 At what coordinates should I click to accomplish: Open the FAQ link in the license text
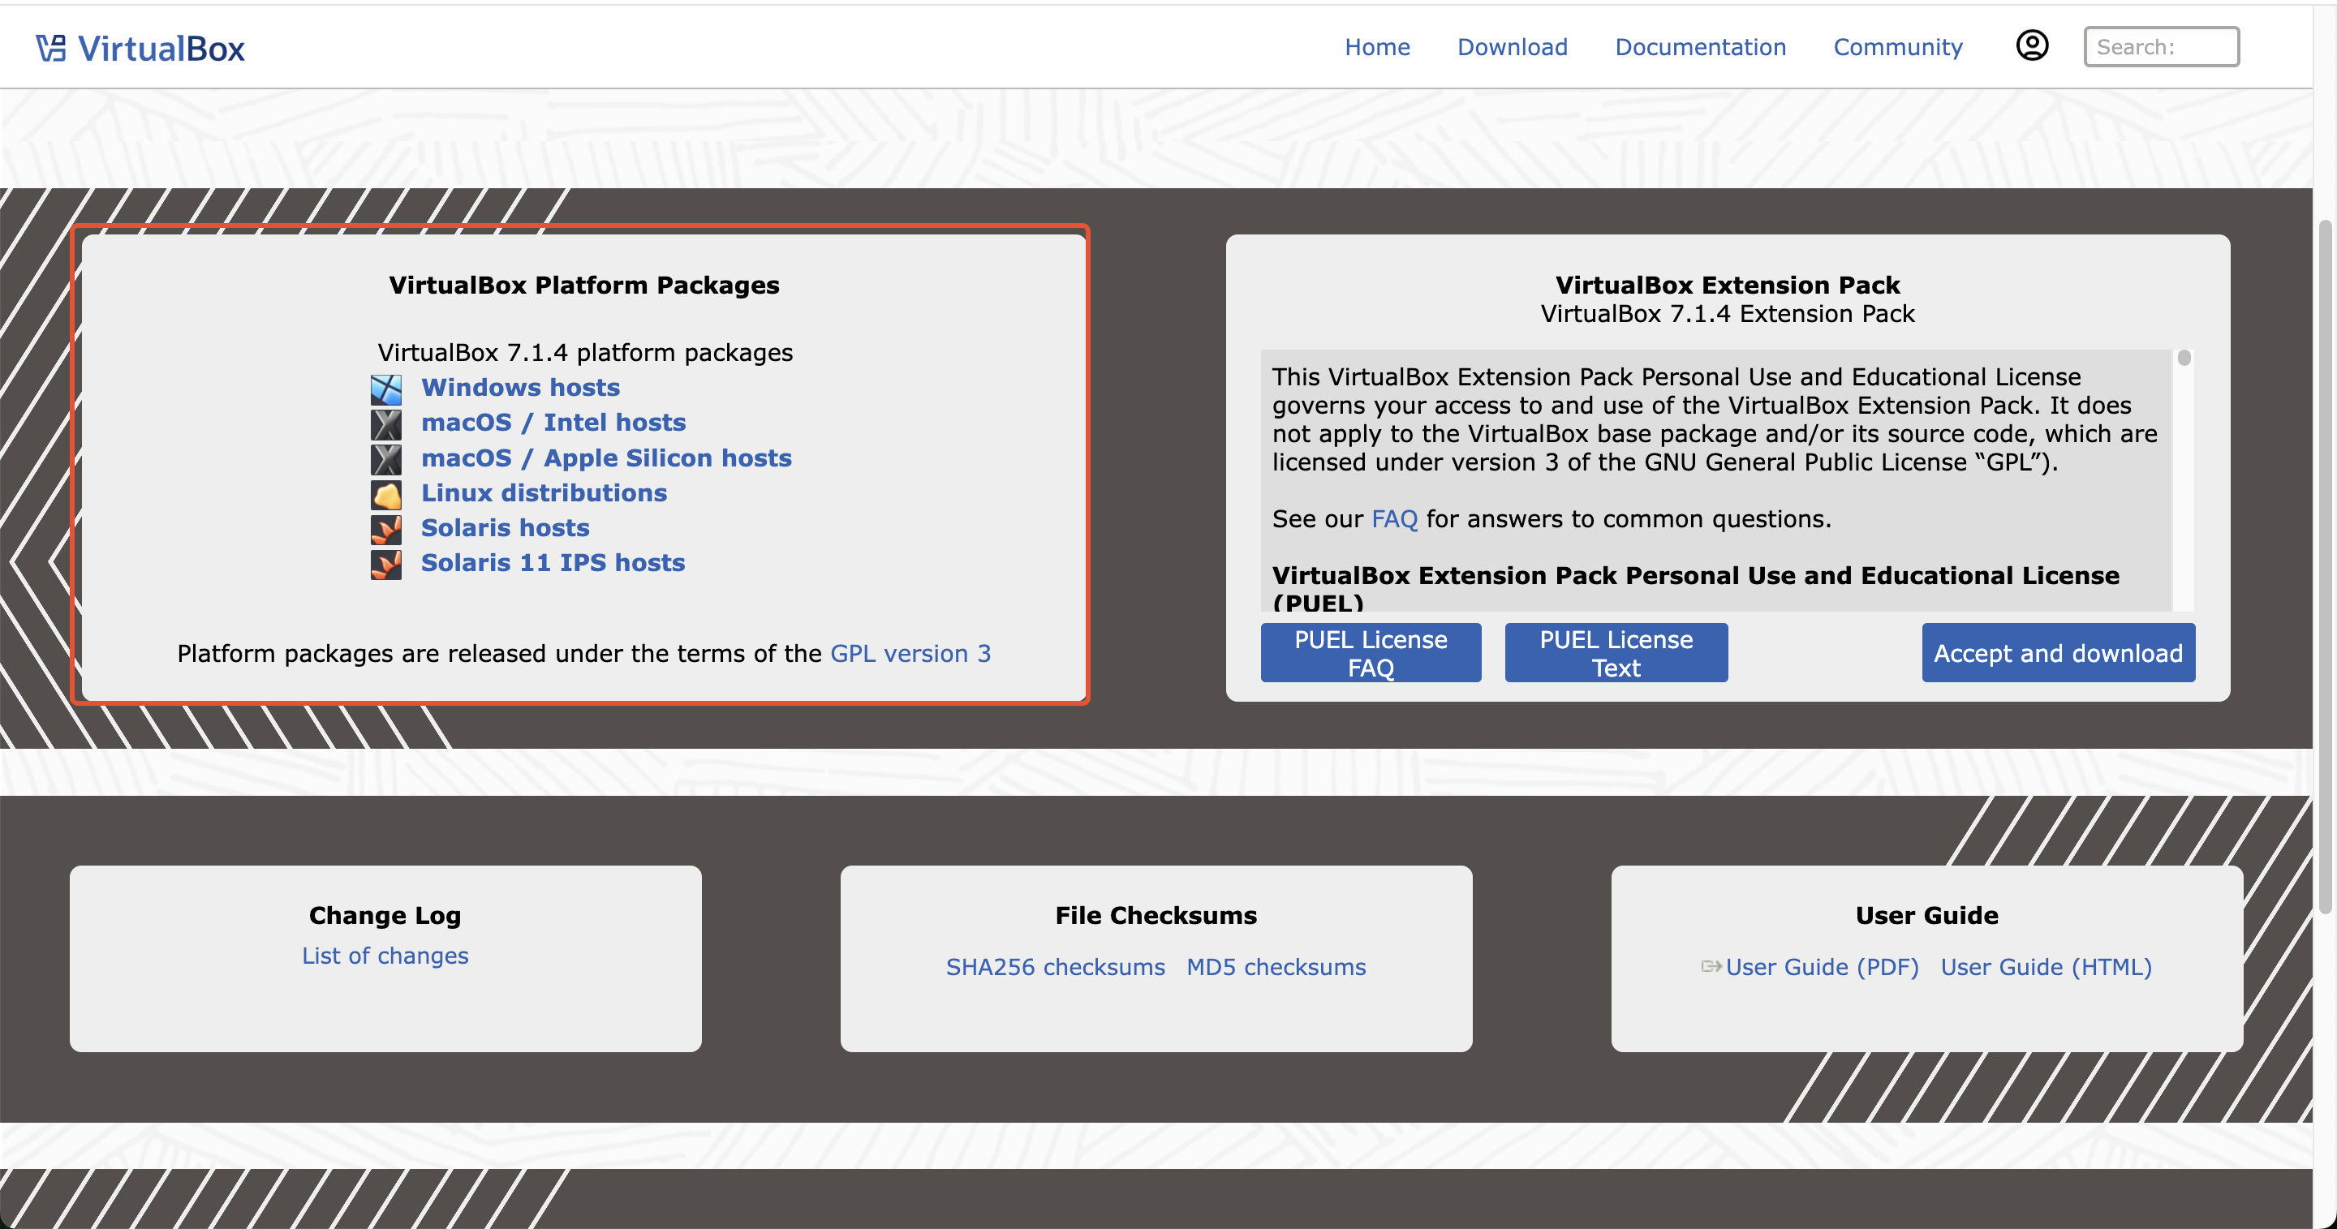tap(1394, 519)
